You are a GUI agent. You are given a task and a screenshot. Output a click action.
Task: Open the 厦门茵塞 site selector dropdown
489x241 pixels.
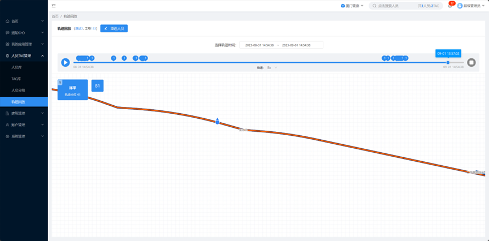352,6
